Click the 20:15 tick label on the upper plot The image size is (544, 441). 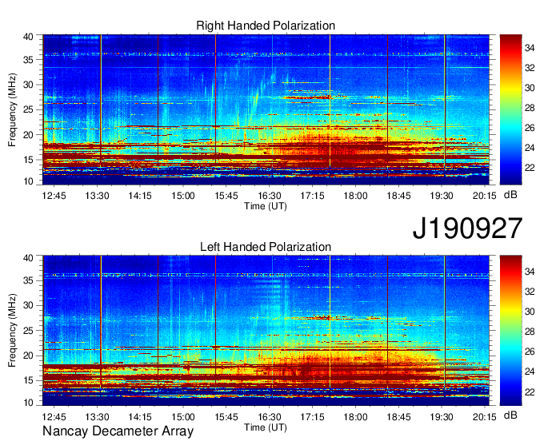[x=484, y=196]
